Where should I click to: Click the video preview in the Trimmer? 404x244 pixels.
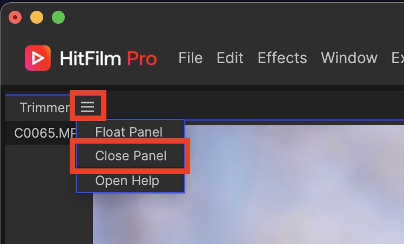pos(292,184)
